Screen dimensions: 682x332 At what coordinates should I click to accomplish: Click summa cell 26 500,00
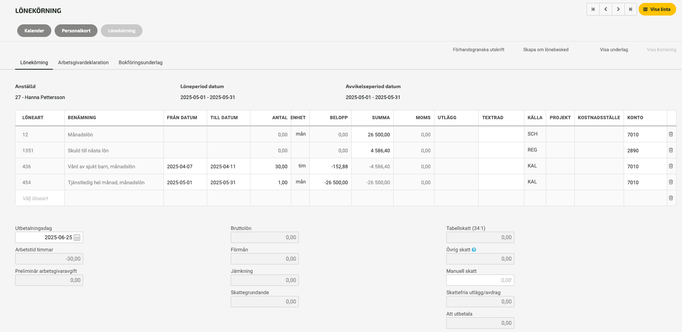coord(373,134)
